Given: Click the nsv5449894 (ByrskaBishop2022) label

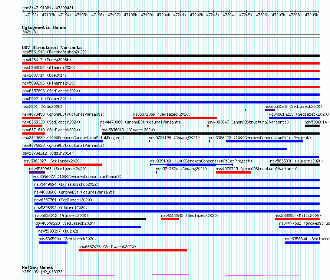Looking at the screenshot, I should [x=66, y=184].
